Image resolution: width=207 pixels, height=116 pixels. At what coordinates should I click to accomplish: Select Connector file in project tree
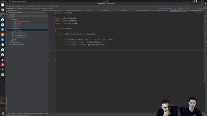tap(19, 30)
